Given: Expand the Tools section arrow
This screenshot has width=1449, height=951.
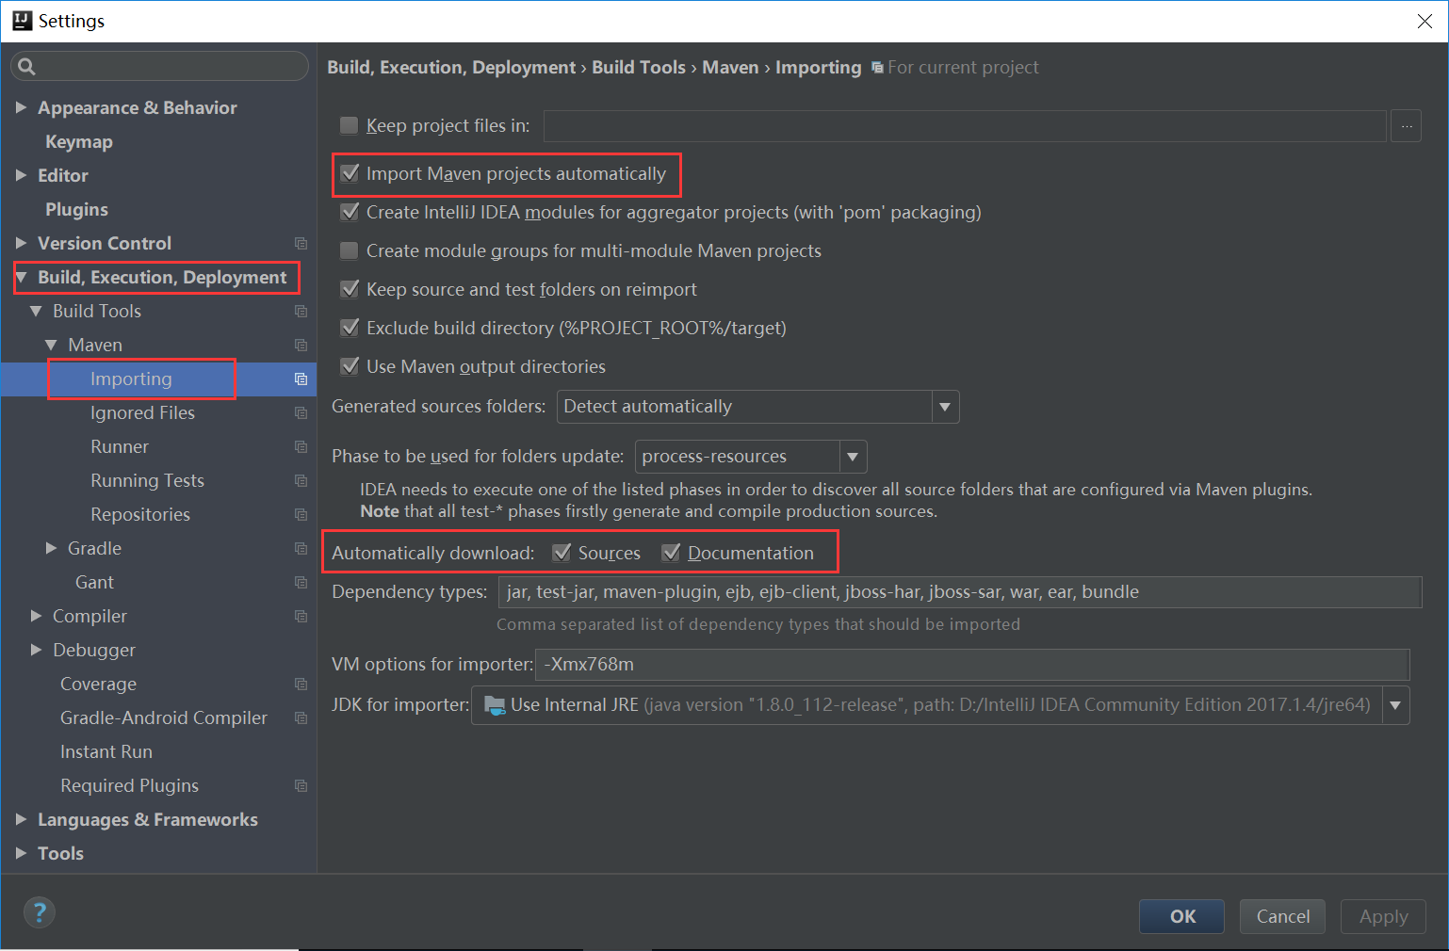Looking at the screenshot, I should [x=21, y=853].
